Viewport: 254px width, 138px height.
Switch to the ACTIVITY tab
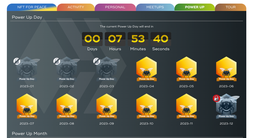click(x=76, y=7)
